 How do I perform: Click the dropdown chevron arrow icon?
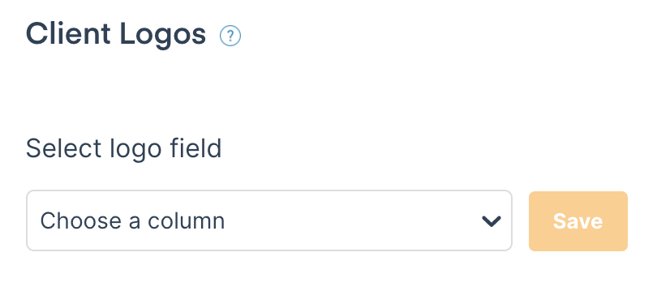click(x=491, y=221)
